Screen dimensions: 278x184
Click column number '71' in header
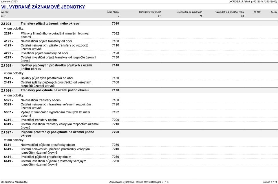point(159,16)
